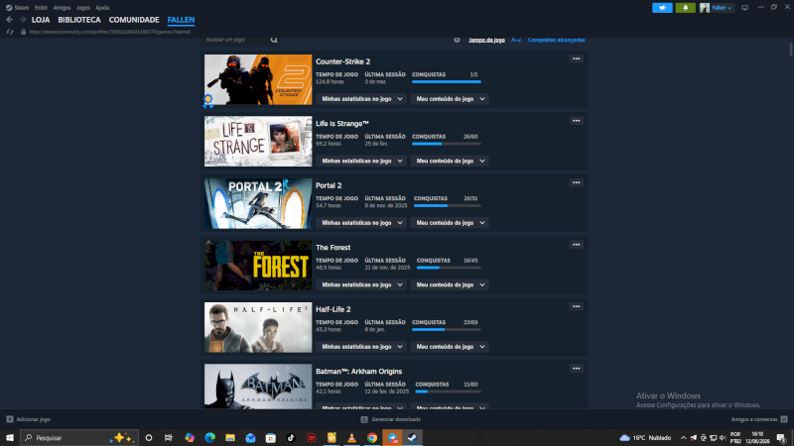Viewport: 794px width, 446px height.
Task: Open the green notifications bell
Action: tap(685, 8)
